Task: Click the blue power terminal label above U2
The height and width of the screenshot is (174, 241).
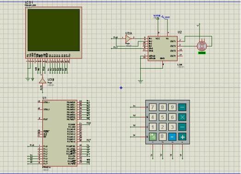Action: (157, 16)
